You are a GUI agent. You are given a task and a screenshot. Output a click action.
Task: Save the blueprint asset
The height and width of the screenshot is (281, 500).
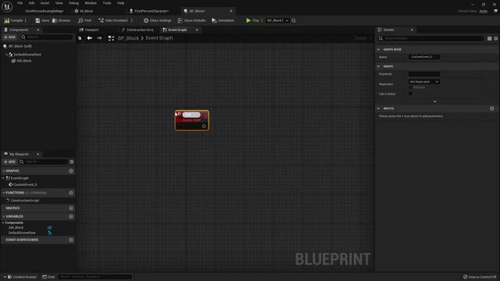point(42,20)
